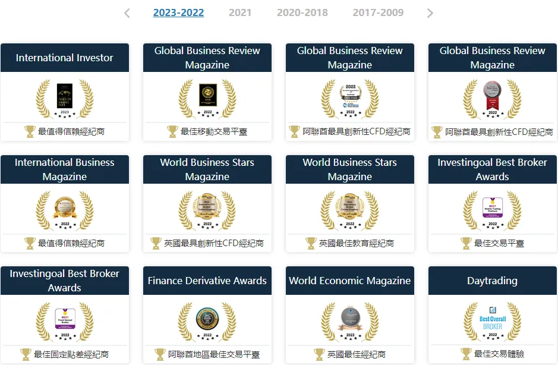Click the 英國最具創新性CFD經紀商 caption
The width and height of the screenshot is (558, 365).
click(214, 244)
